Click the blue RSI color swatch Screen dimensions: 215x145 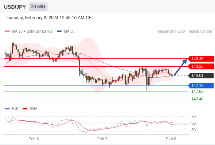pyautogui.click(x=7, y=109)
